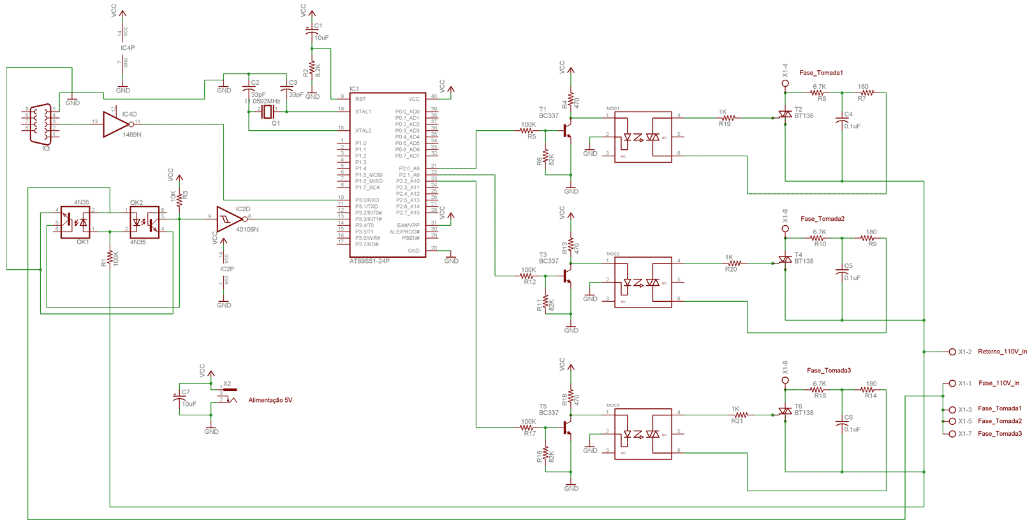
Task: Select the X2 power connector symbol
Action: click(x=228, y=394)
